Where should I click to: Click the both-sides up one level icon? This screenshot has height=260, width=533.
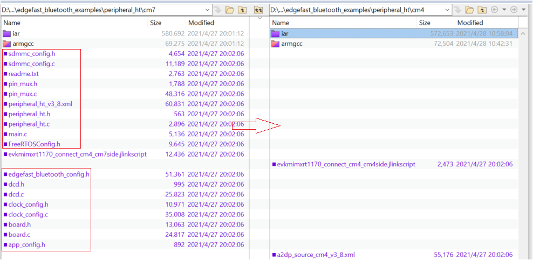click(258, 10)
